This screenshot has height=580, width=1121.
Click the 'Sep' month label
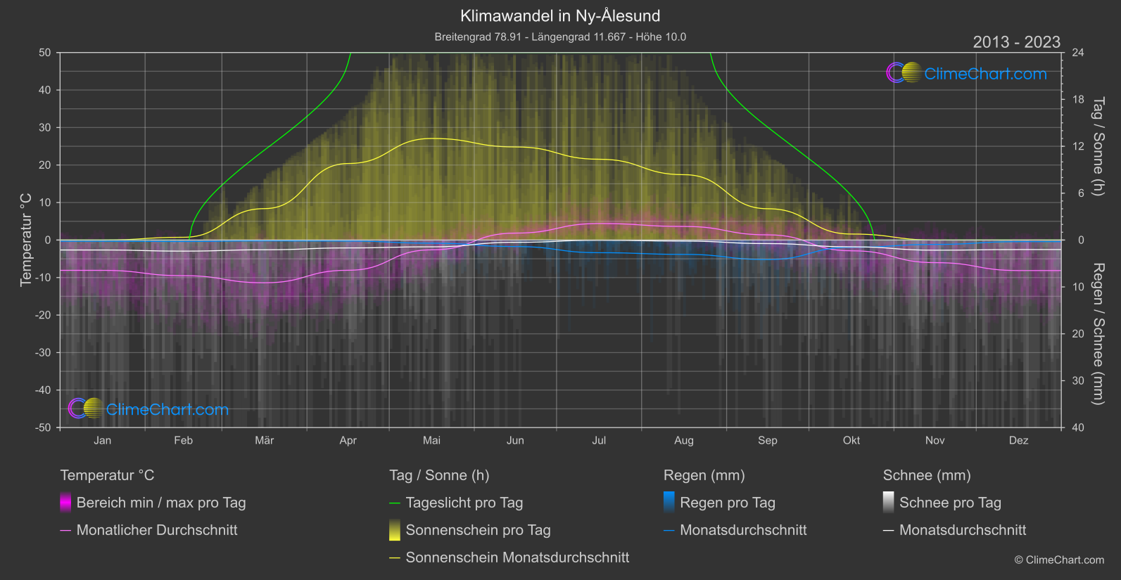(768, 440)
